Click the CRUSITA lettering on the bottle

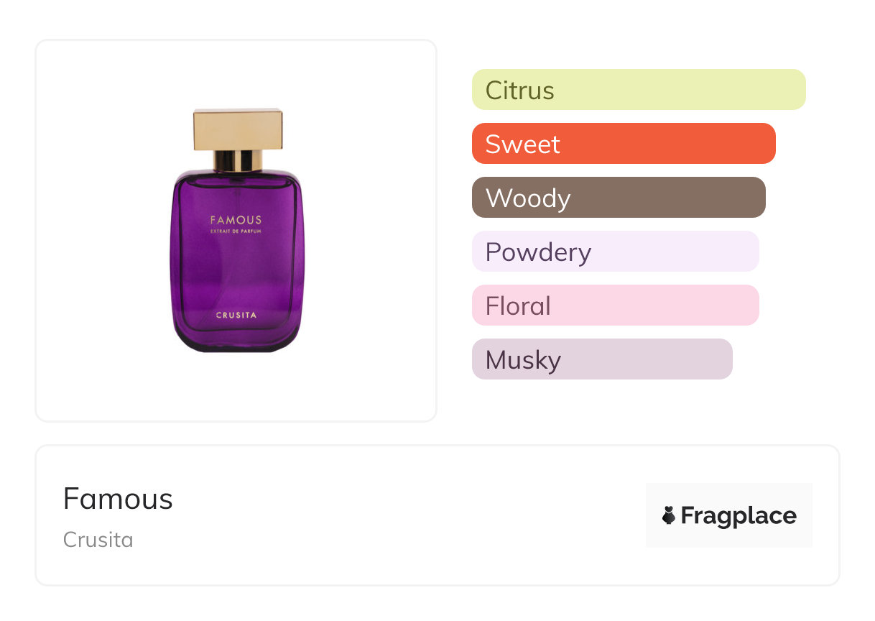pyautogui.click(x=236, y=315)
